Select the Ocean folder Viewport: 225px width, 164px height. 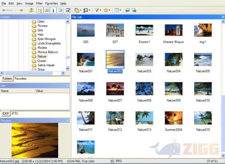click(x=42, y=61)
